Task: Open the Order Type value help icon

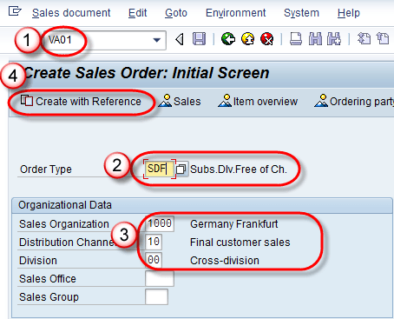Action: click(181, 169)
